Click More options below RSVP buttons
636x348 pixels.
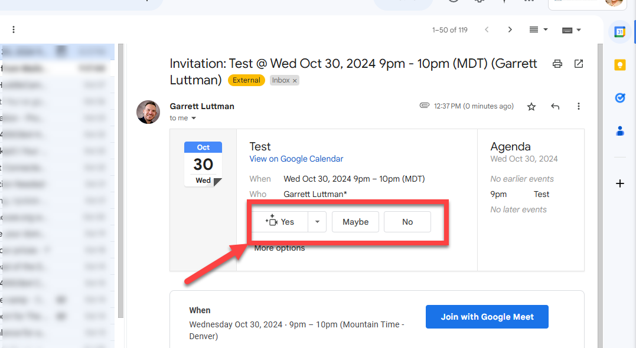click(279, 248)
